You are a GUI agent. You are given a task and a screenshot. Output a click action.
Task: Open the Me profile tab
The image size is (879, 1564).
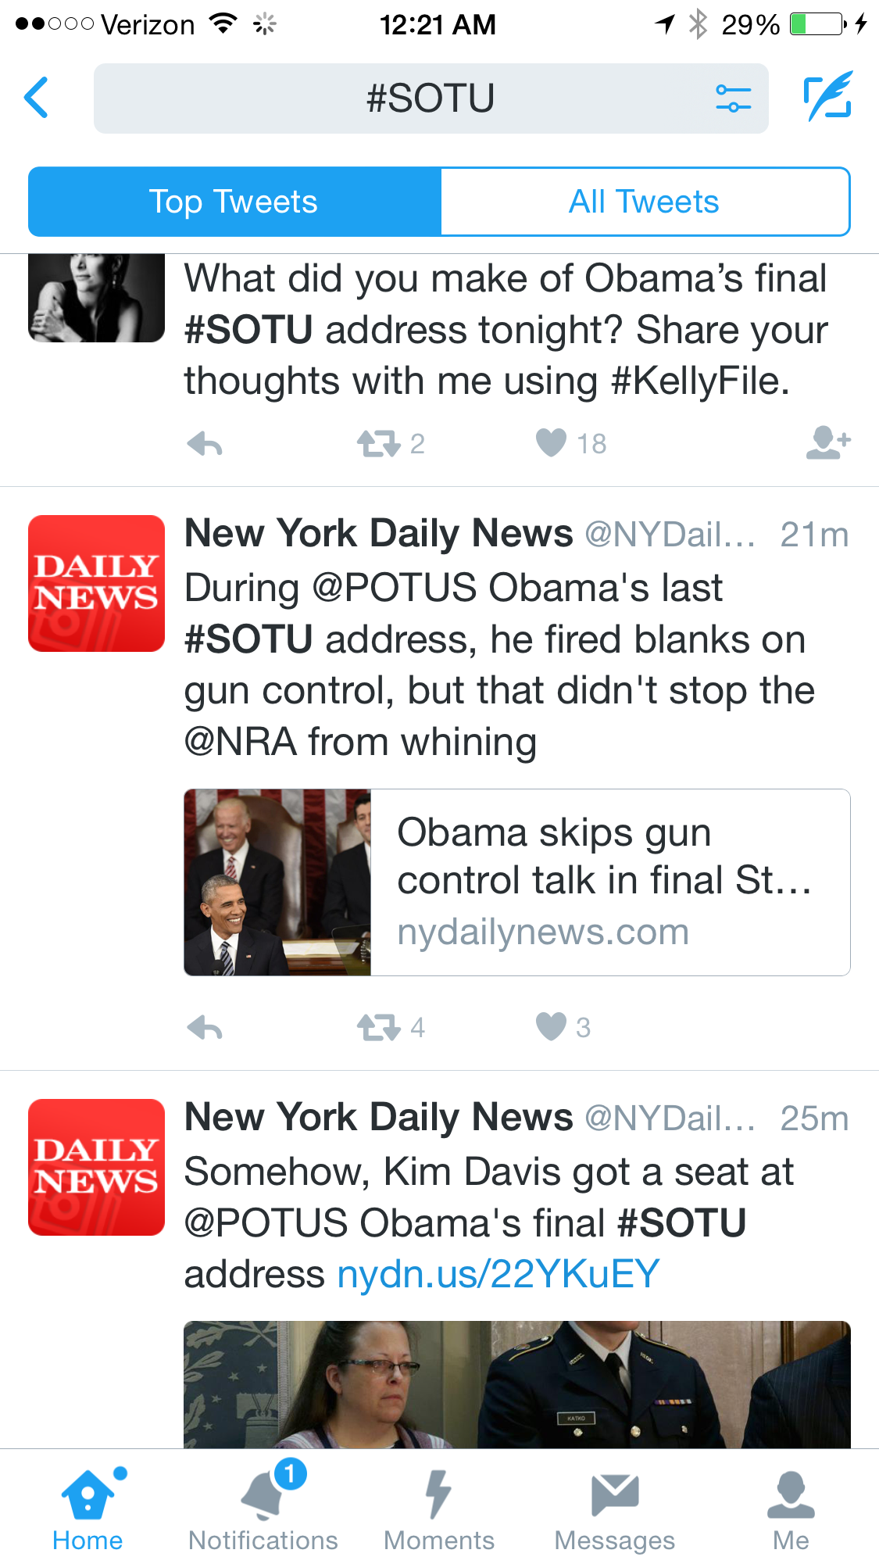click(791, 1507)
